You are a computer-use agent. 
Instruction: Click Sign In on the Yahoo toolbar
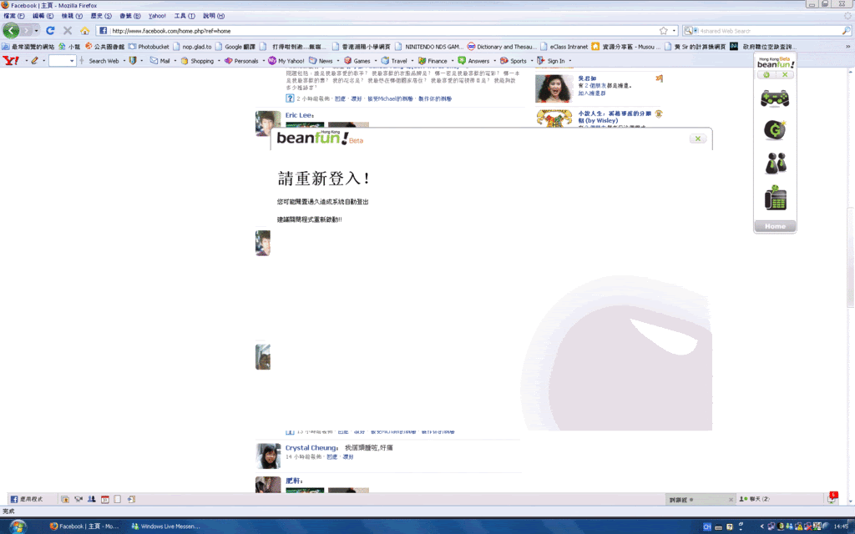(551, 60)
